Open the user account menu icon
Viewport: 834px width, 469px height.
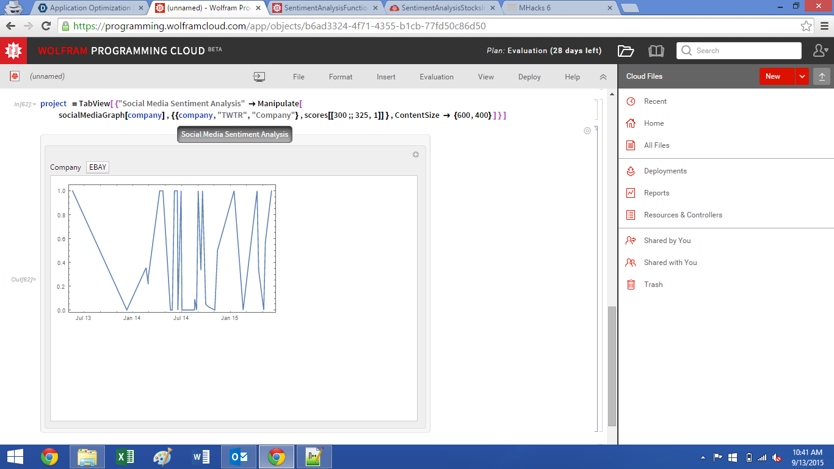821,51
